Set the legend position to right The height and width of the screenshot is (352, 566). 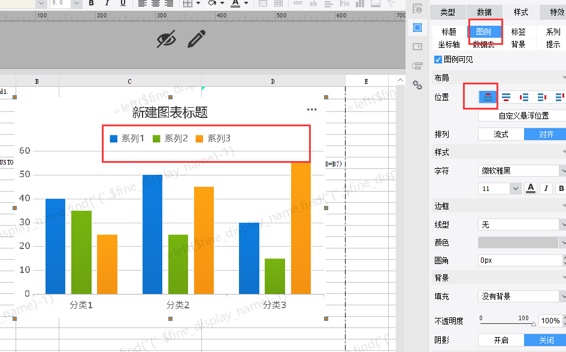[x=542, y=96]
